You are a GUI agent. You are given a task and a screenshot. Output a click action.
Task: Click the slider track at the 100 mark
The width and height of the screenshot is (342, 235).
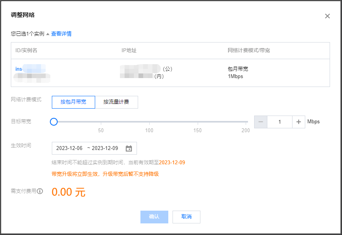point(149,122)
